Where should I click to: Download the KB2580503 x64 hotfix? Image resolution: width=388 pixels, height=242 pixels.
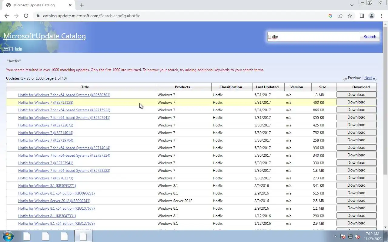click(356, 95)
